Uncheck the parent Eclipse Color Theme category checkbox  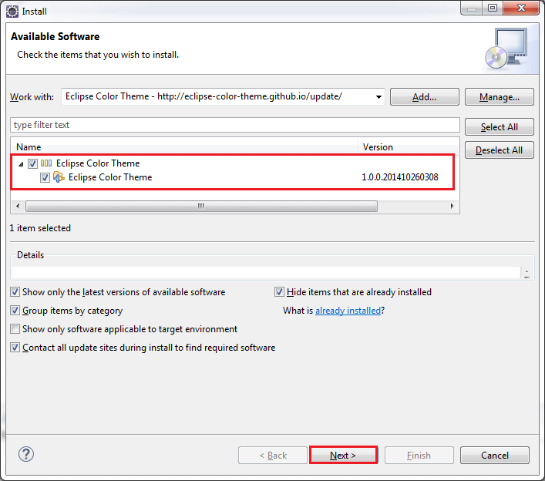[32, 163]
